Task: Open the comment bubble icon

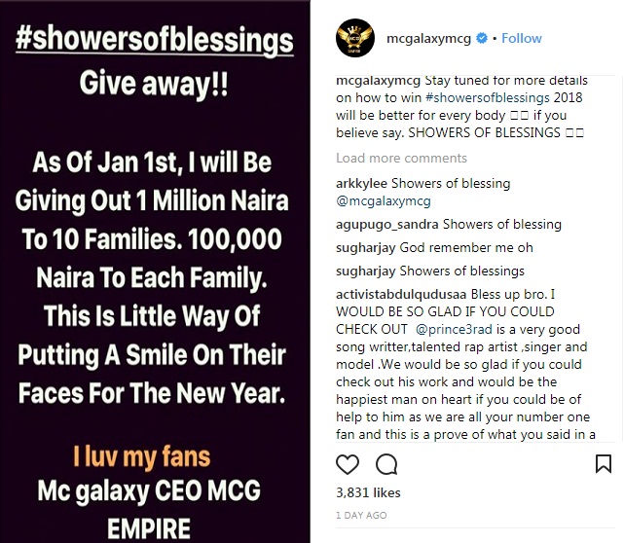Action: pyautogui.click(x=386, y=462)
